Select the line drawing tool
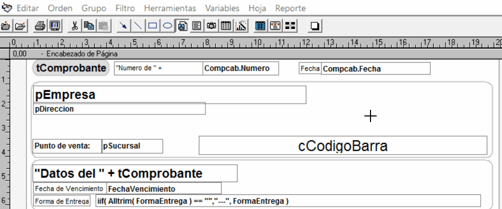 [138, 25]
